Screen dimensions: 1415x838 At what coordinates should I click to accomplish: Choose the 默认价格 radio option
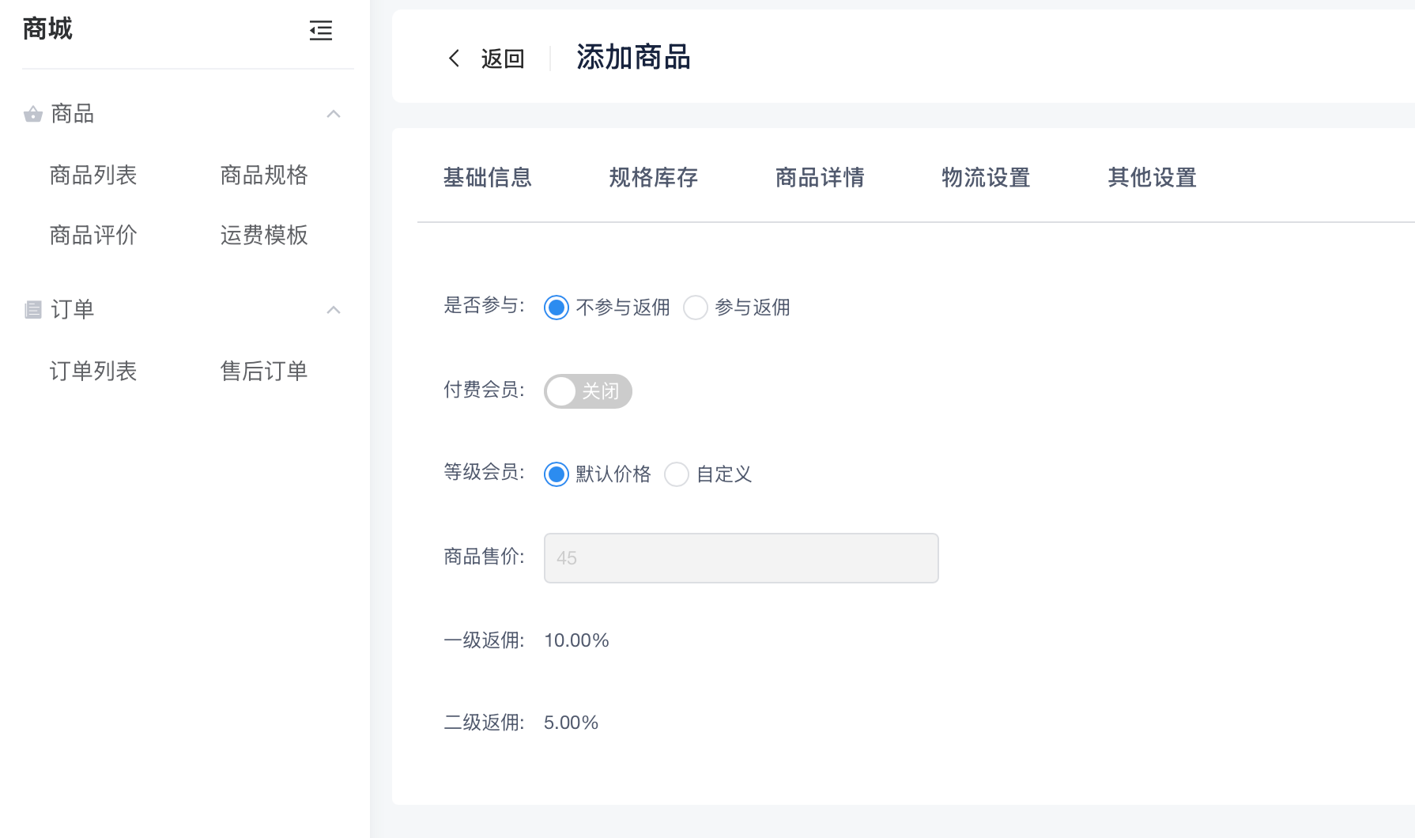557,474
